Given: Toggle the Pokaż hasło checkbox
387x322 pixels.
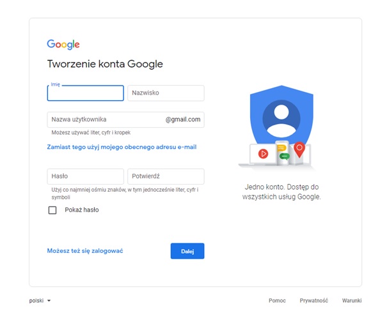Looking at the screenshot, I should click(52, 210).
